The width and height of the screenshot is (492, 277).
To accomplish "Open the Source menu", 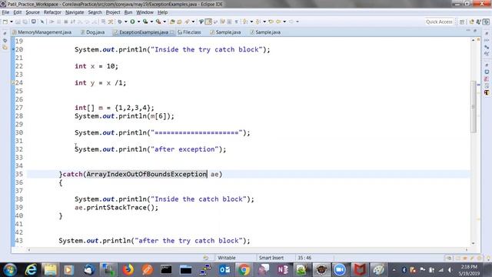I will click(x=32, y=12).
